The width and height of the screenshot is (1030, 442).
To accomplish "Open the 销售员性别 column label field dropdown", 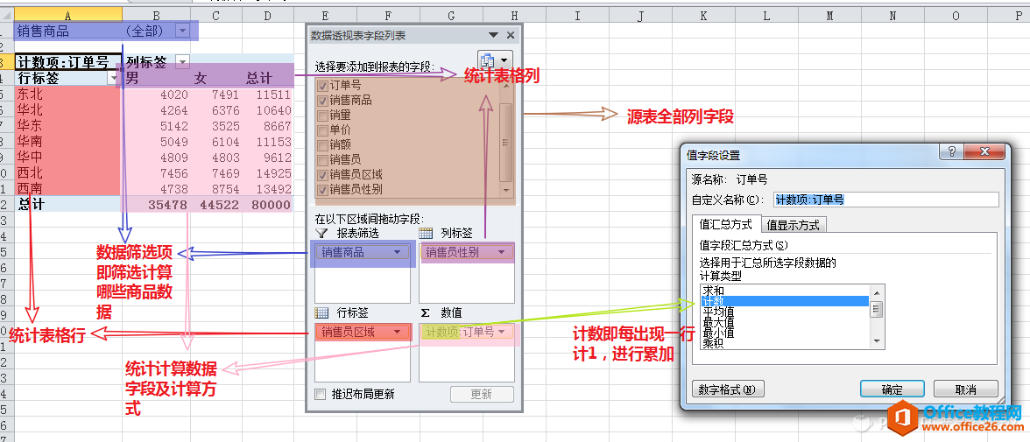I will (501, 252).
